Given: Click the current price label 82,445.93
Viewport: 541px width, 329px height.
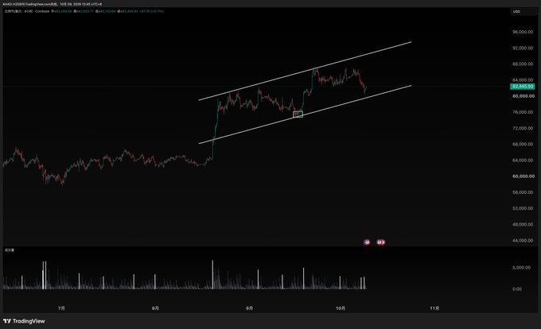Looking at the screenshot, I should 523,87.
